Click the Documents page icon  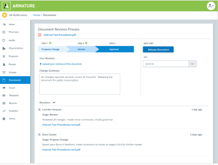4,80
